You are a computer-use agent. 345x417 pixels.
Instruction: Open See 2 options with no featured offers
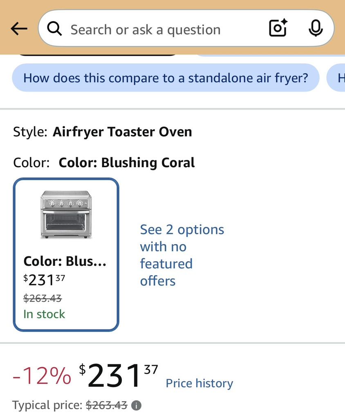click(182, 255)
